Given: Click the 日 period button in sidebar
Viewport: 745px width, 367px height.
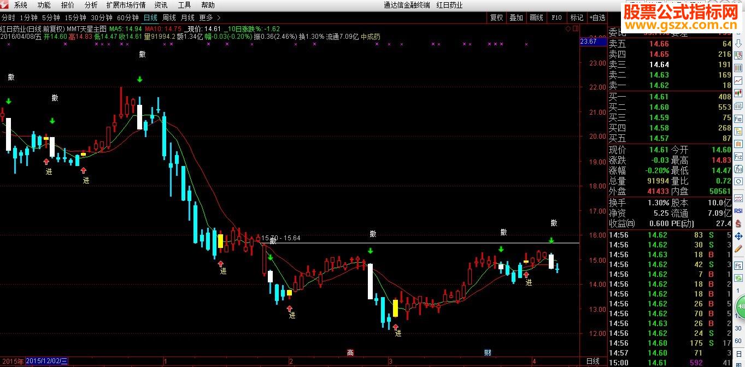Looking at the screenshot, I should coord(738,354).
